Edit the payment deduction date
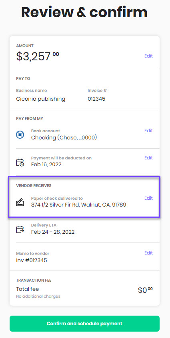This screenshot has height=338, width=170. [x=148, y=158]
